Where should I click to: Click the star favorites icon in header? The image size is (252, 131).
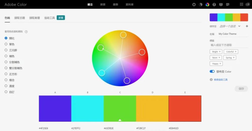click(194, 5)
